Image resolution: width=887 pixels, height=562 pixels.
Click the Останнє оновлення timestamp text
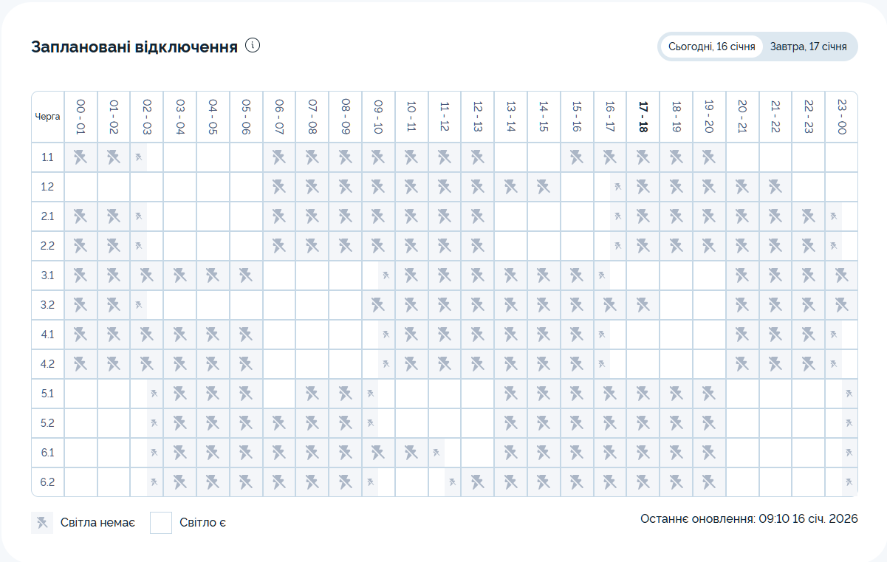click(x=749, y=519)
